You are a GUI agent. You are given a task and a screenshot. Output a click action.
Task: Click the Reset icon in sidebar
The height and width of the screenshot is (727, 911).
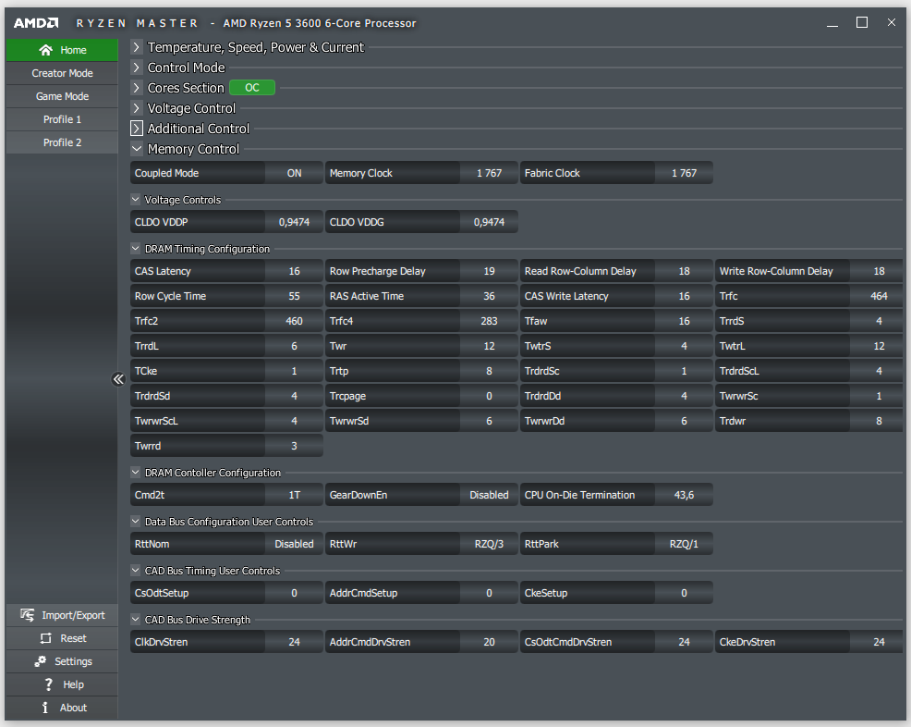(x=45, y=638)
